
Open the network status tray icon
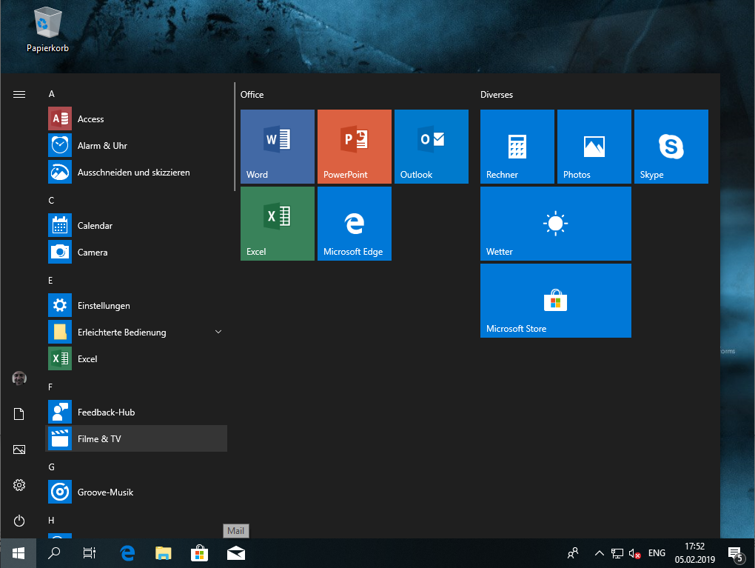tap(617, 553)
